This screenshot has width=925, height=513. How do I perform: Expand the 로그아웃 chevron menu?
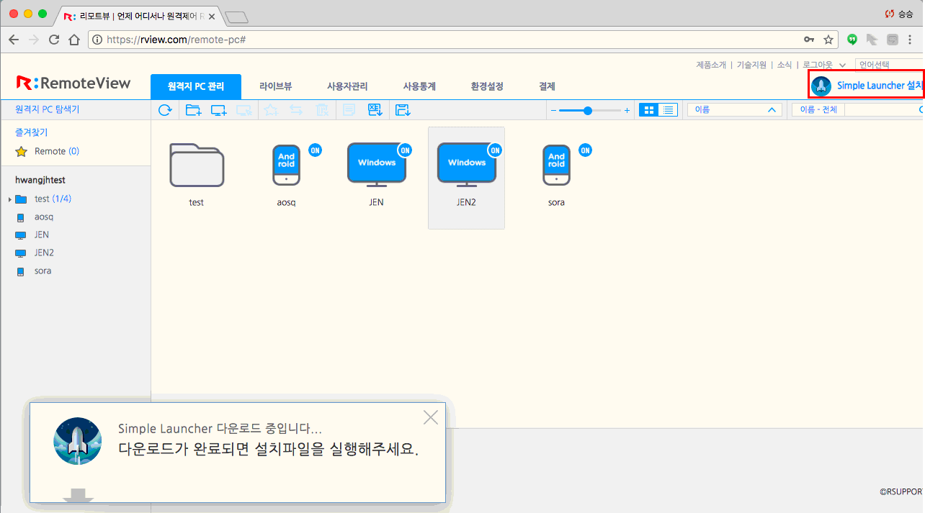point(843,65)
